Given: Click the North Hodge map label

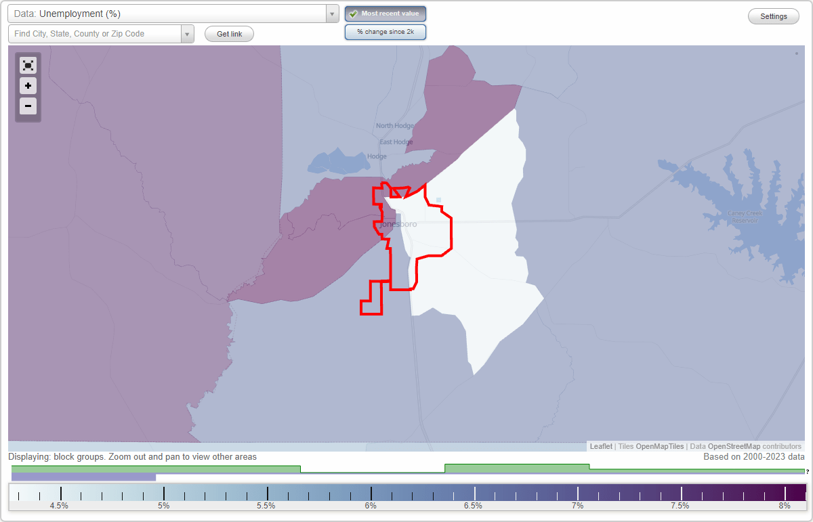Looking at the screenshot, I should pyautogui.click(x=394, y=126).
